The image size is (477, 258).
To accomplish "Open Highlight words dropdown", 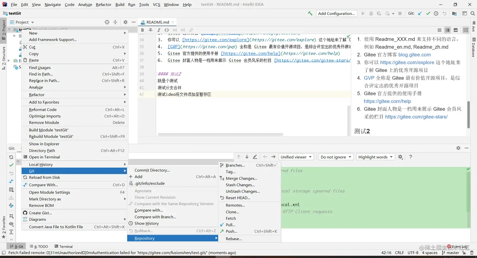I will (x=375, y=157).
